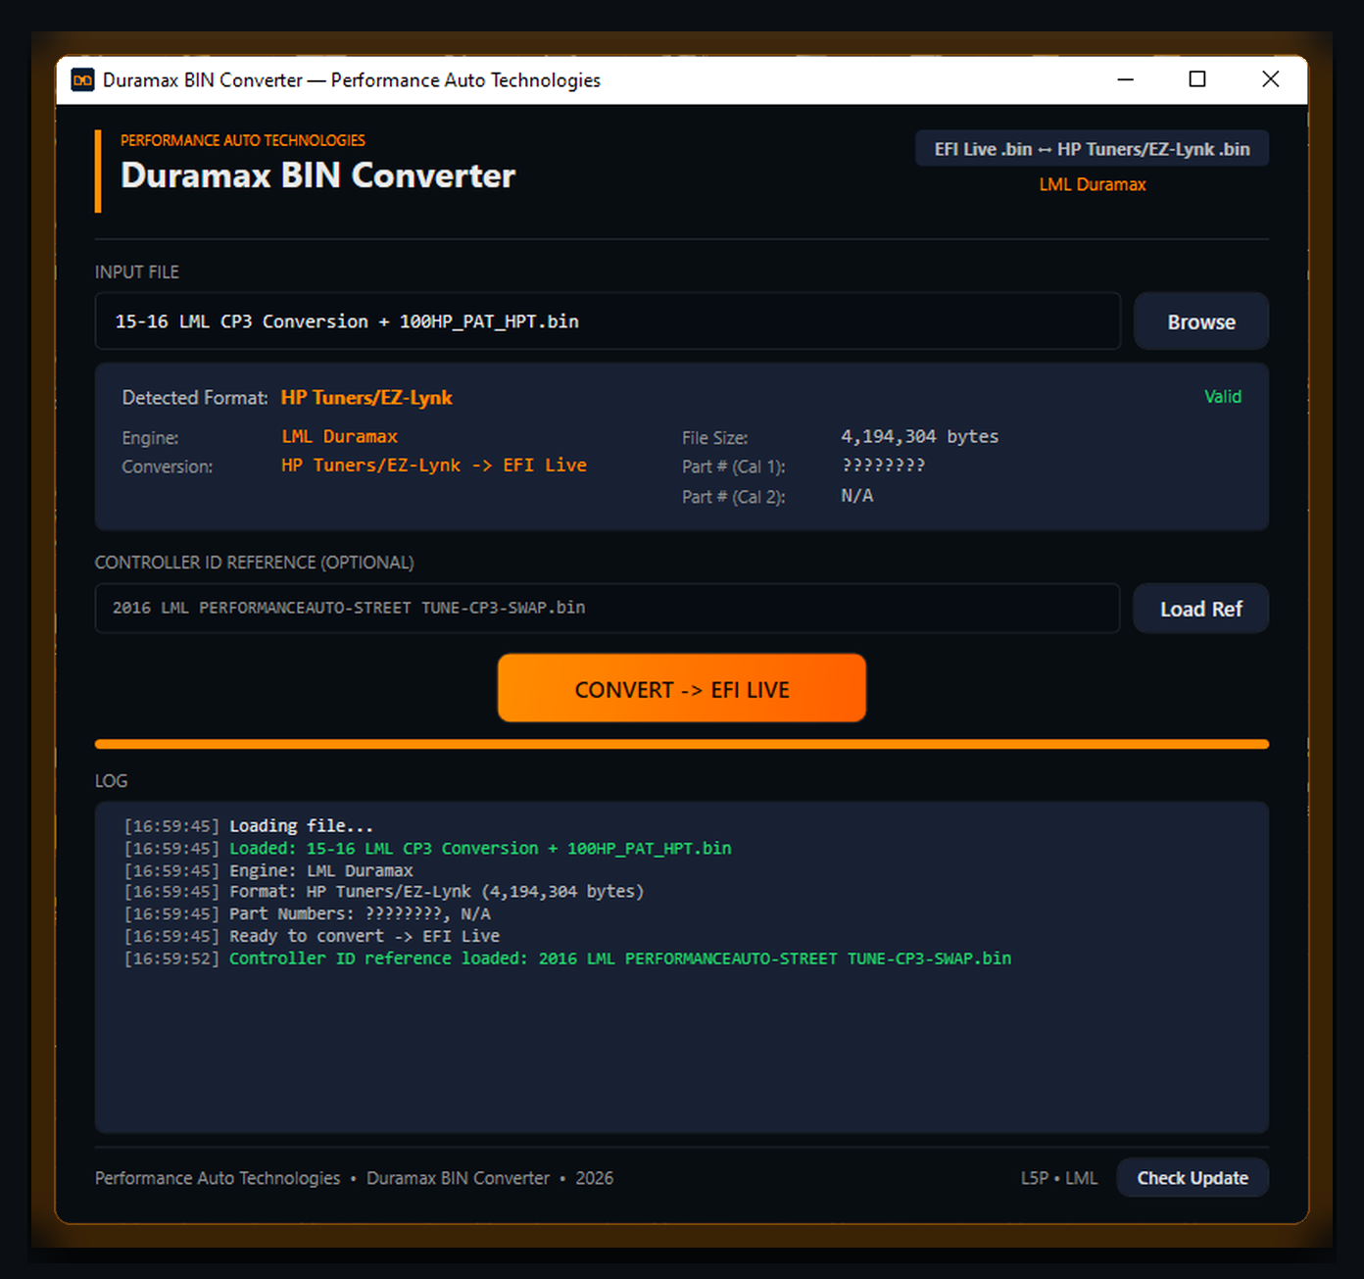Viewport: 1364px width, 1279px height.
Task: Click the Part # (Cal 1) label
Action: coord(734,467)
